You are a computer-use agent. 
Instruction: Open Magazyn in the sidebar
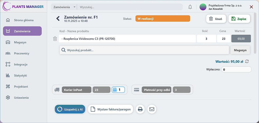(x=22, y=42)
